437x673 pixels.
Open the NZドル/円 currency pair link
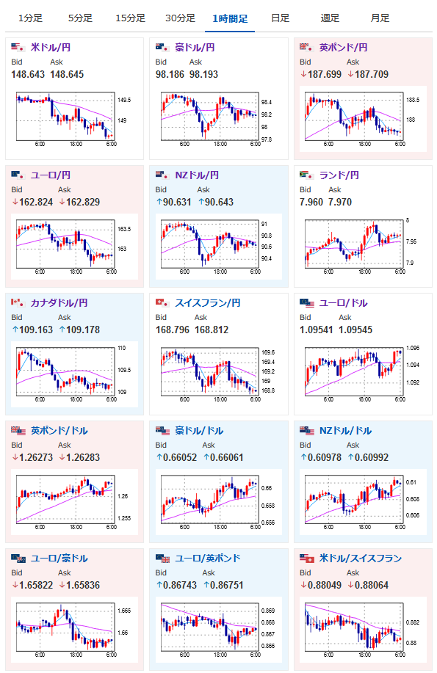[197, 175]
